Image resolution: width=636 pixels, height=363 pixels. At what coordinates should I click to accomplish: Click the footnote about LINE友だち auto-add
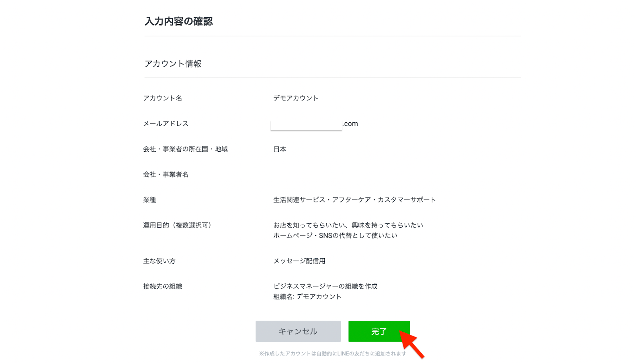click(332, 353)
